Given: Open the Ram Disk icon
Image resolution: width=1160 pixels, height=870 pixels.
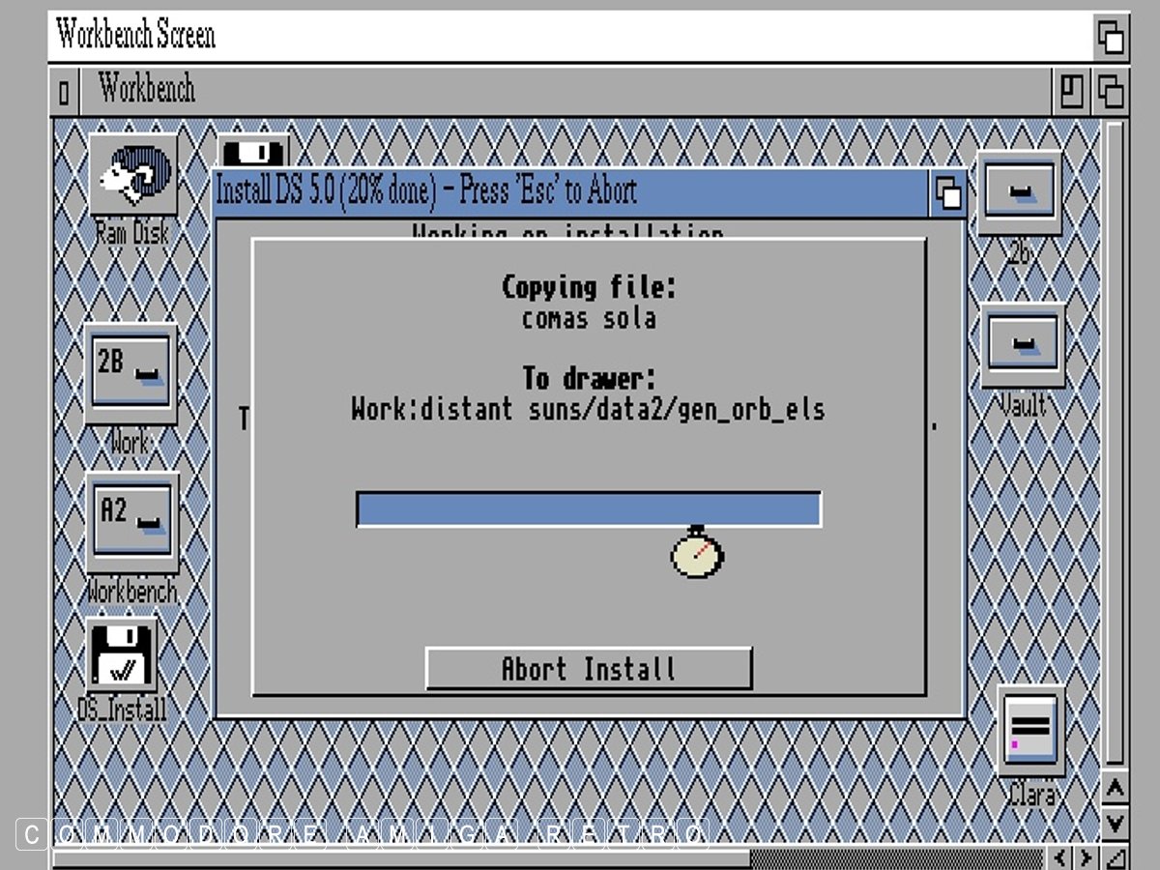Looking at the screenshot, I should click(x=133, y=175).
